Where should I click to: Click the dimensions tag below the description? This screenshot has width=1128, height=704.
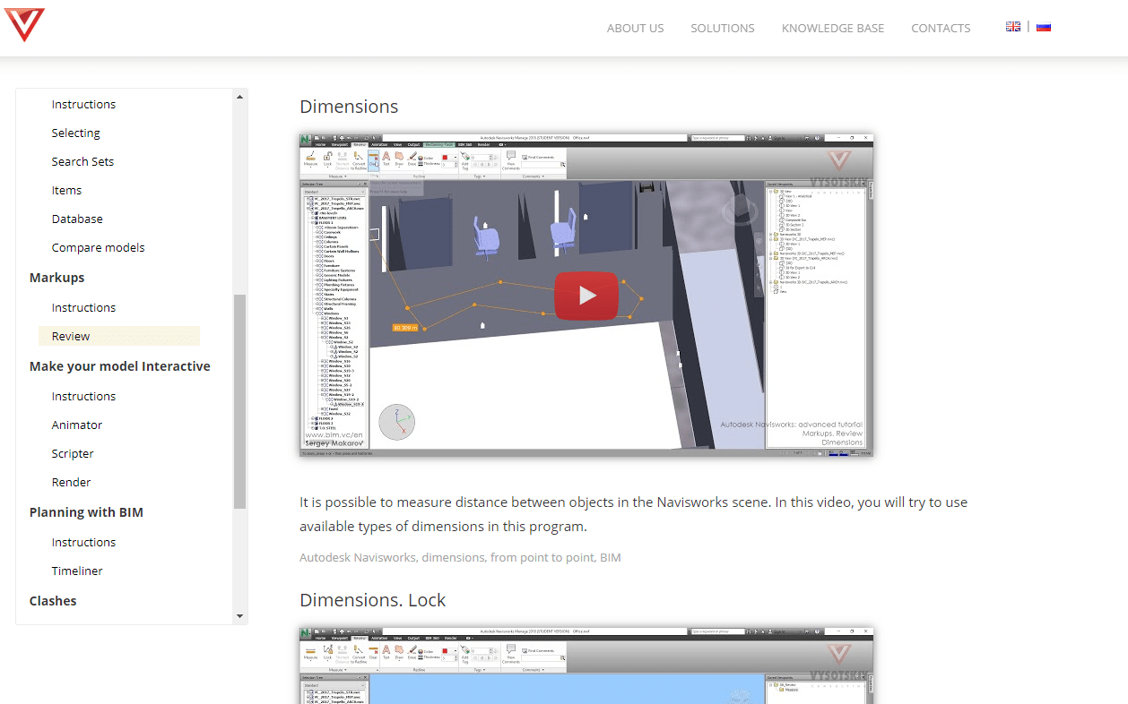point(453,557)
